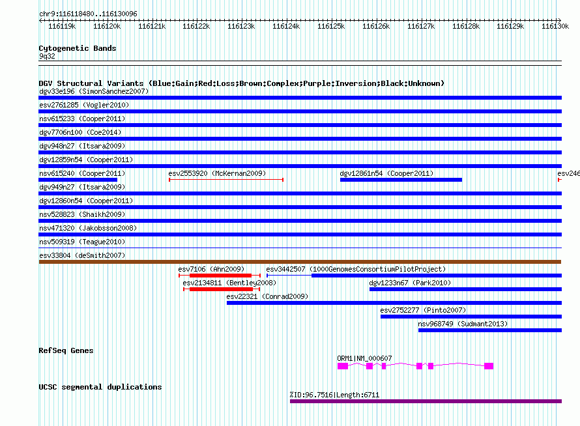
Task: Select the first magenta exon of ORM1
Action: [x=343, y=366]
